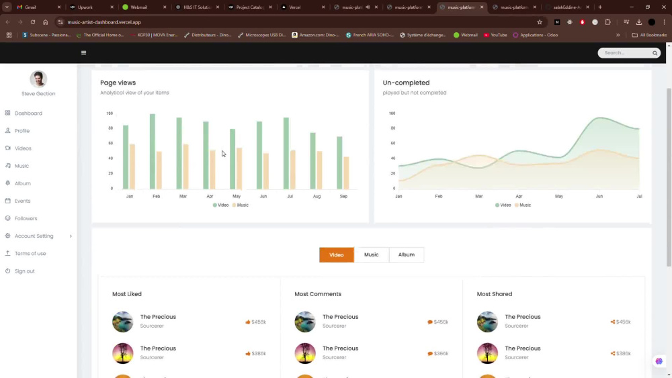Open a new browser tab
Viewport: 672px width, 378px height.
click(600, 7)
